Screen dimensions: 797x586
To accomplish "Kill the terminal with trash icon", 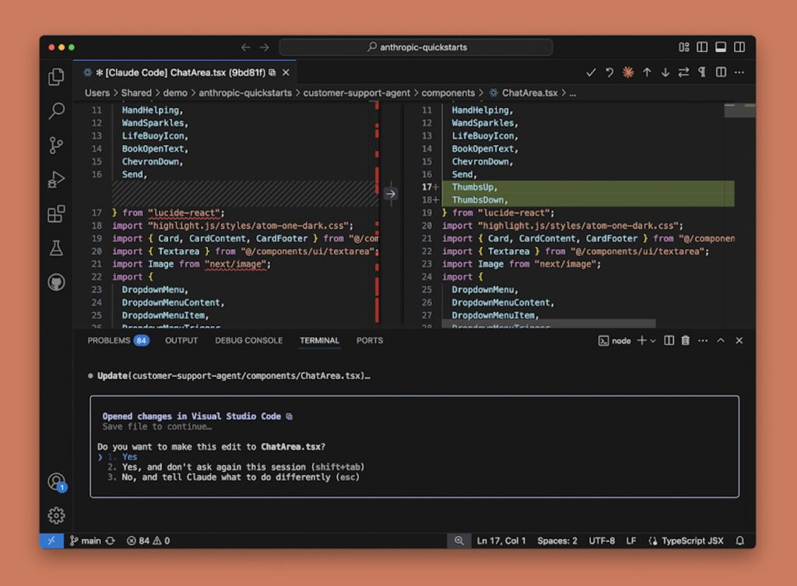I will [x=685, y=341].
